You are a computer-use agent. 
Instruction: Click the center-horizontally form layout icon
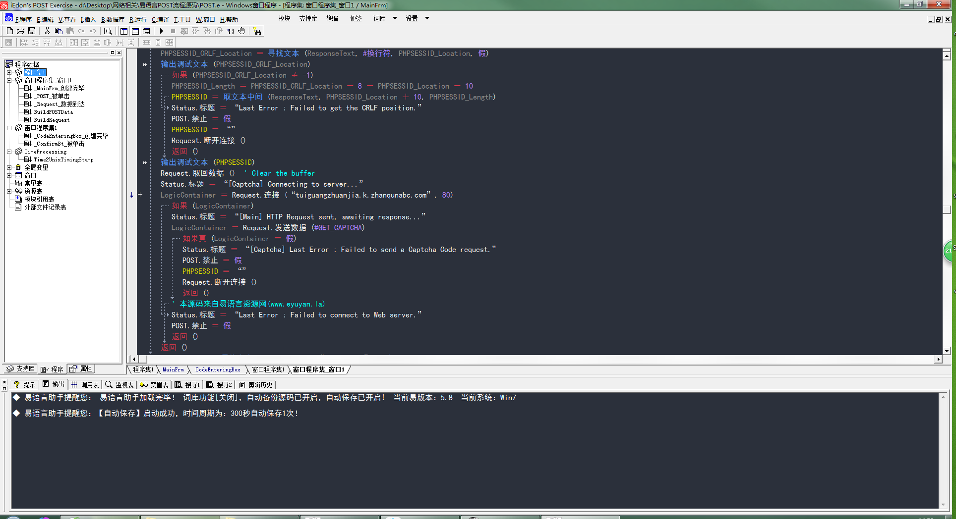74,43
